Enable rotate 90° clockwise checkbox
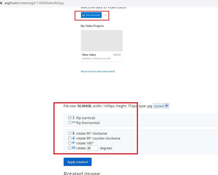218x175 pixels. pyautogui.click(x=70, y=133)
